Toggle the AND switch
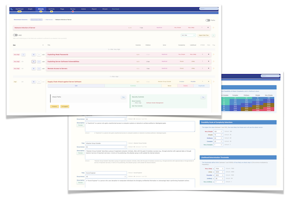The height and width of the screenshot is (201, 289). coord(16,35)
